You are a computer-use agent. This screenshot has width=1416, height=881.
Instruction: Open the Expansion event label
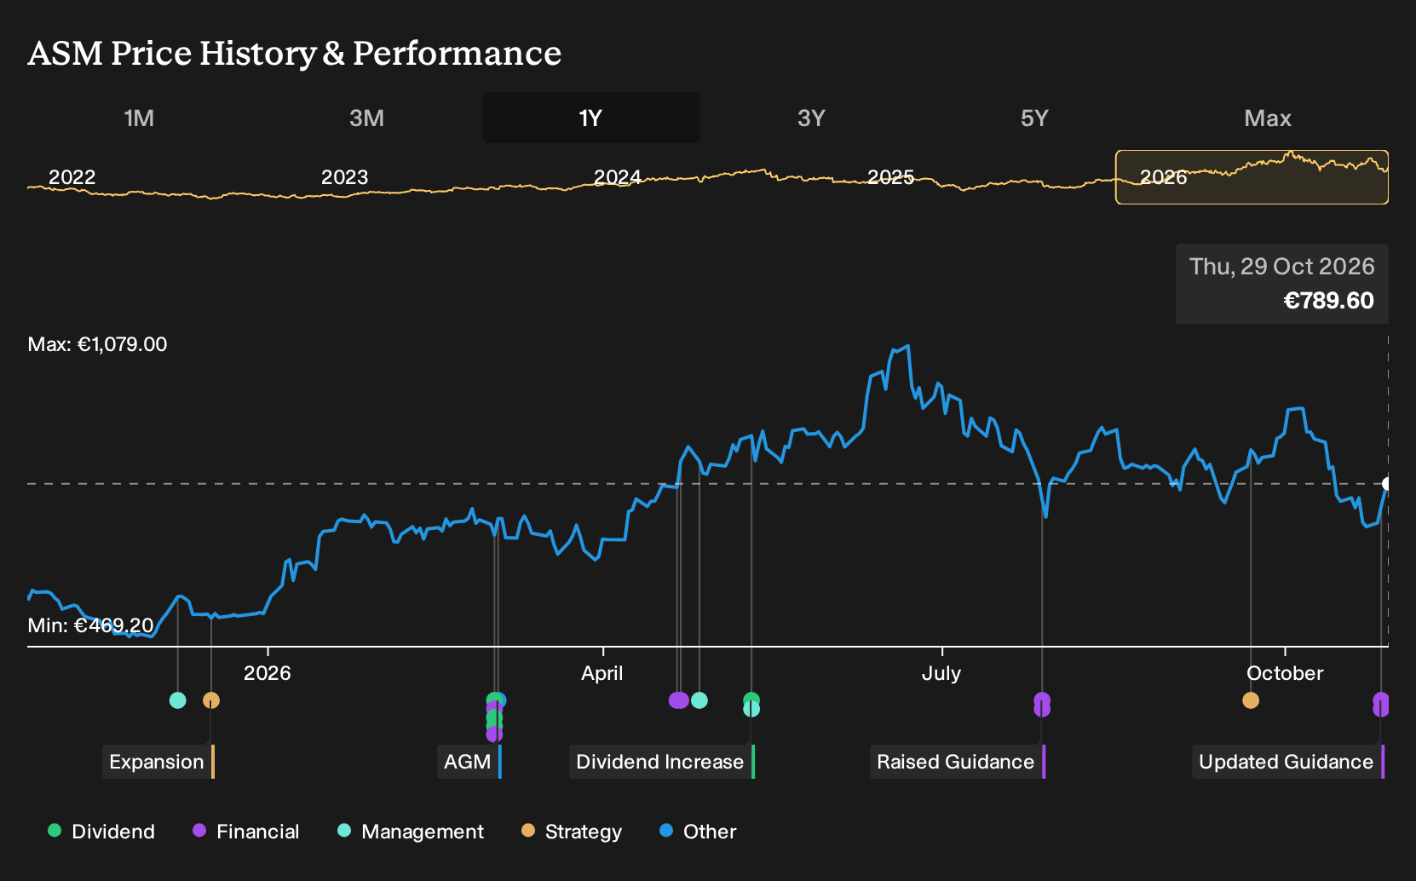click(x=158, y=762)
